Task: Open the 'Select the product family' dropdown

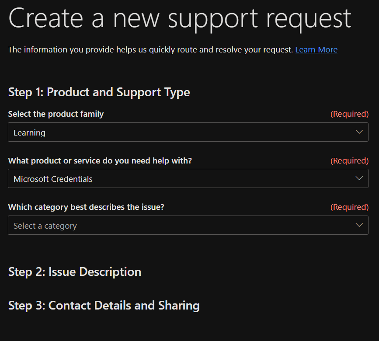Action: (x=188, y=132)
